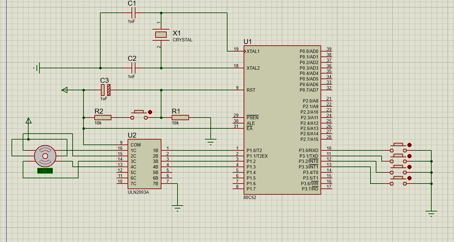
Task: Click the motor's +88.8 angle readout
Action: coord(45,171)
